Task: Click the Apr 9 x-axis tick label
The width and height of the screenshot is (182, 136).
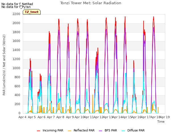Action: (70, 117)
